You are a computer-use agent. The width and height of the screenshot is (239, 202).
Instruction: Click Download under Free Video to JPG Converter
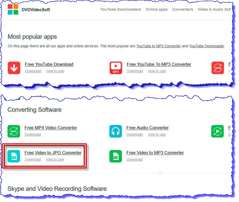click(x=33, y=159)
